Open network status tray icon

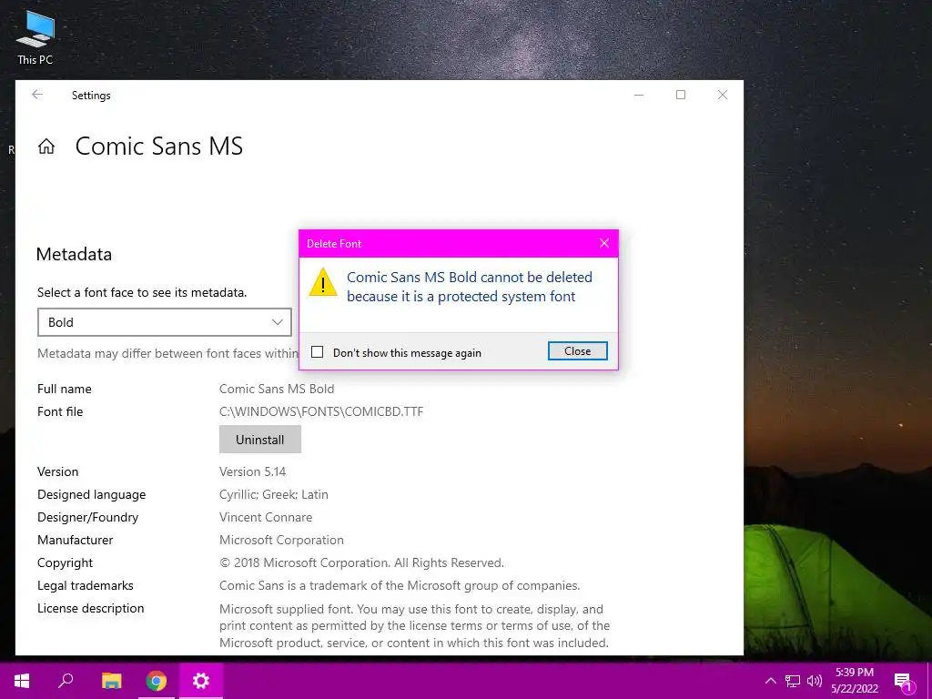[x=793, y=681]
